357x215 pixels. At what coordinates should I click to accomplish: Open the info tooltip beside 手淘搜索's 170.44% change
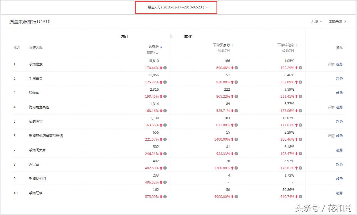(x=165, y=68)
